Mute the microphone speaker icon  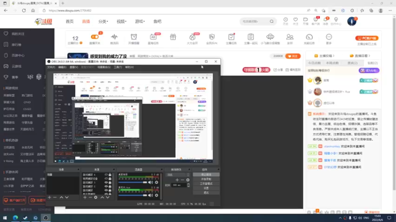coord(150,195)
